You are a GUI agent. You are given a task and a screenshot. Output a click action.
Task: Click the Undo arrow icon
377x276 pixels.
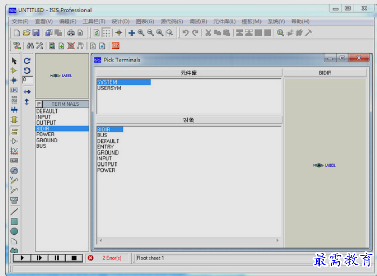pyautogui.click(x=185, y=33)
